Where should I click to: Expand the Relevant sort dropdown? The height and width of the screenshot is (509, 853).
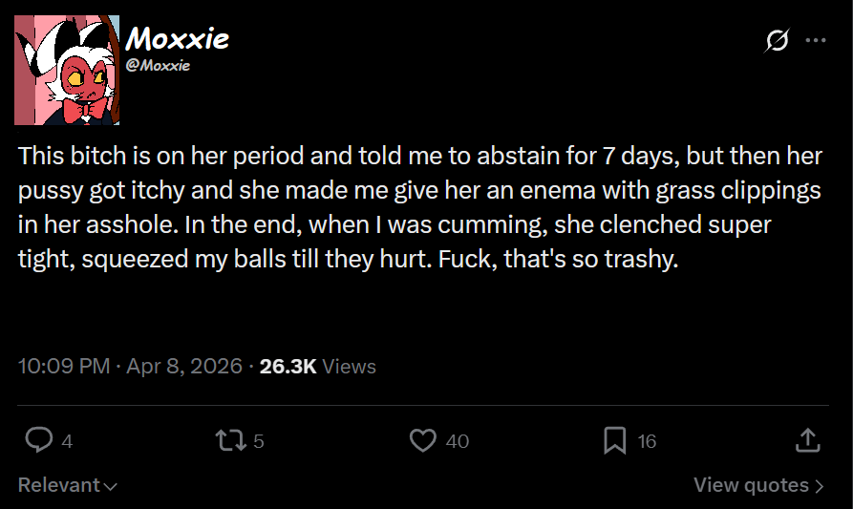pos(68,484)
